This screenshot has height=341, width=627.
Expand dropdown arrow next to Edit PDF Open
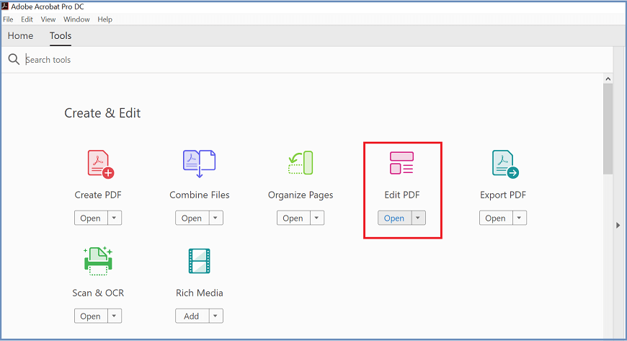click(418, 218)
